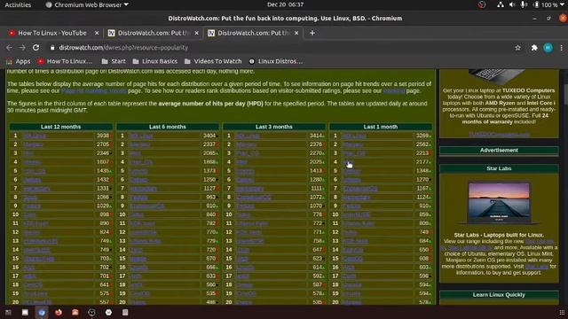This screenshot has height=319, width=568.
Task: Click the Star Labs laptop image
Action: [x=499, y=203]
